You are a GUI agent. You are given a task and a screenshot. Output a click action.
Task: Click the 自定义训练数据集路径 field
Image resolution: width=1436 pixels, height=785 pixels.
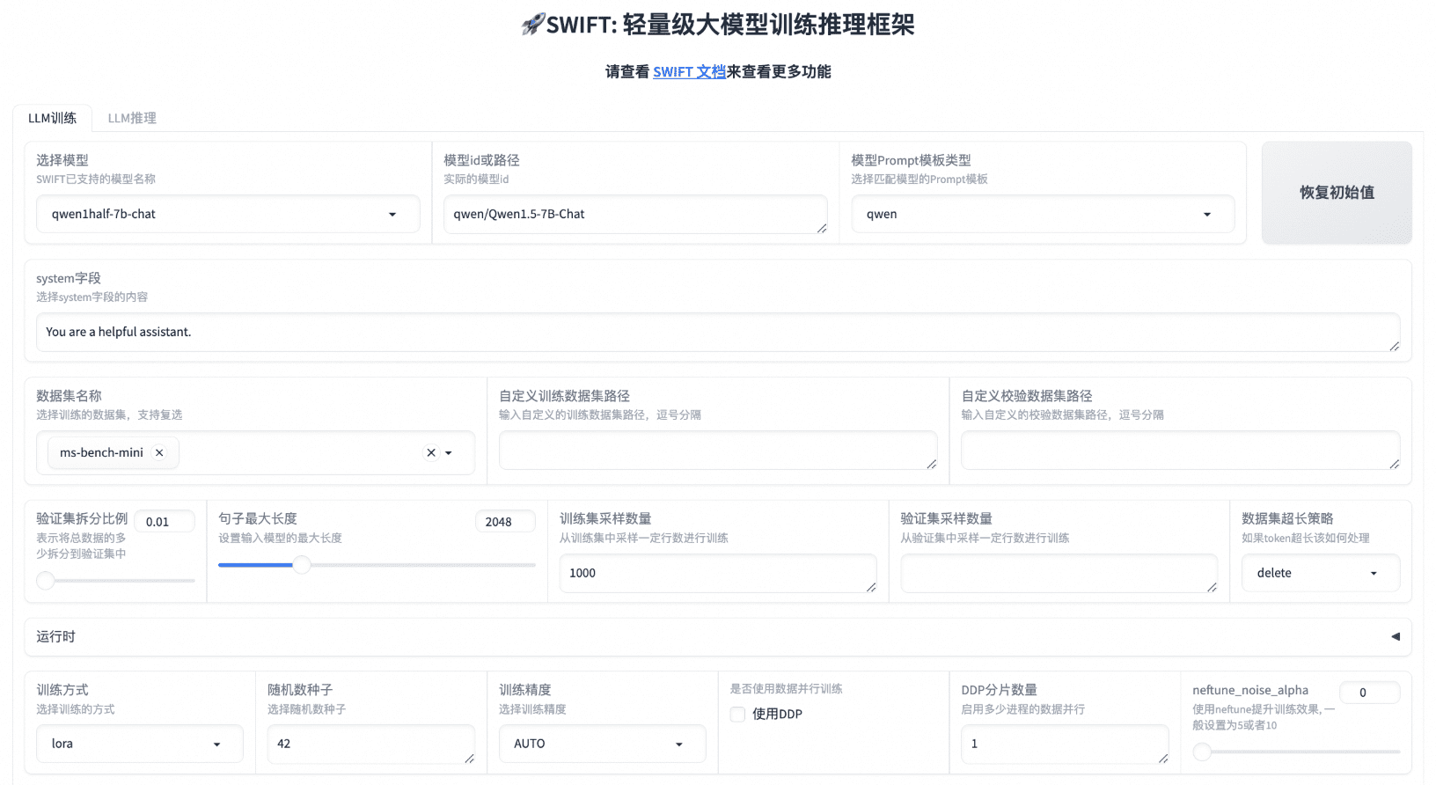point(718,450)
